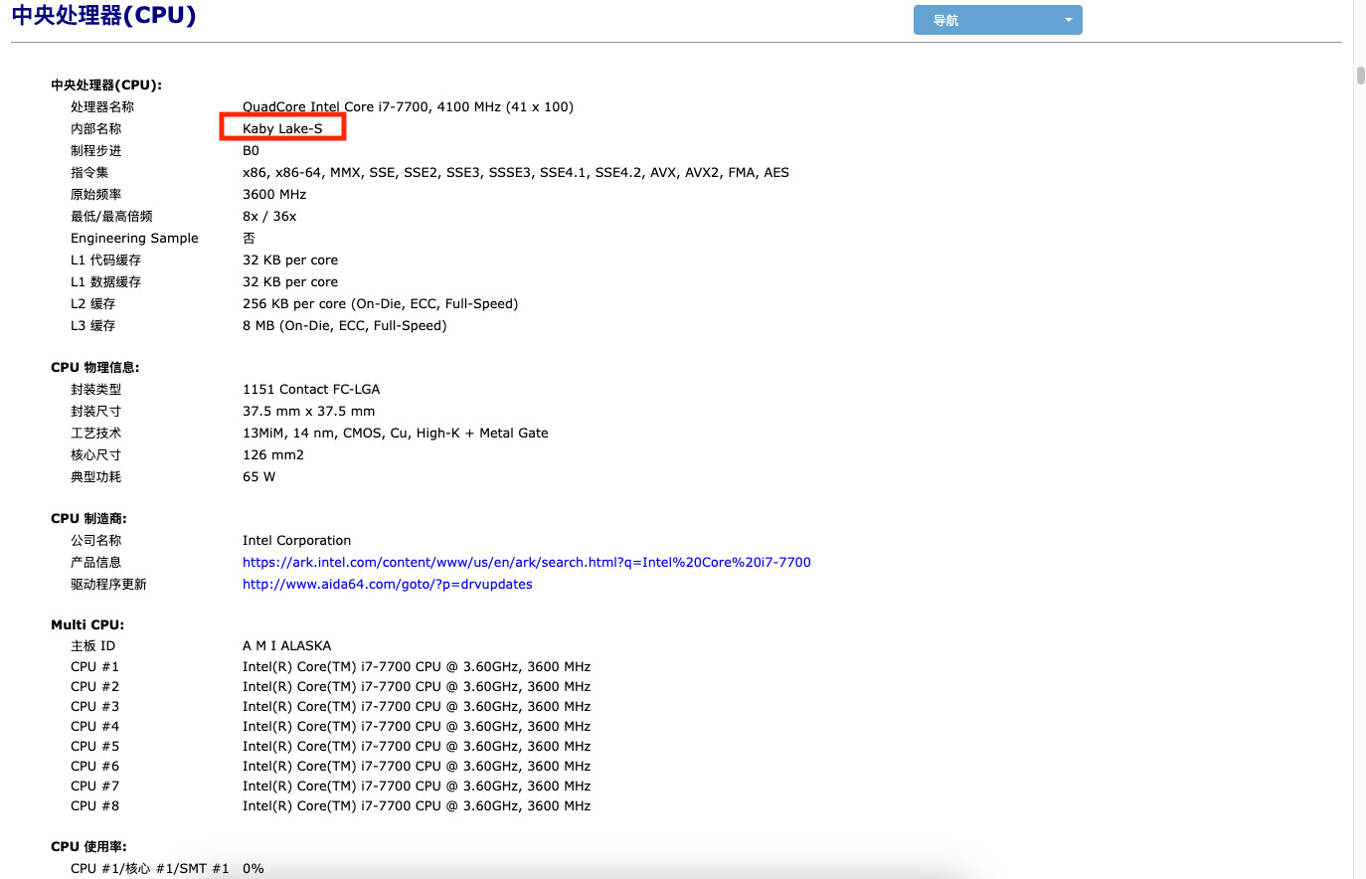
Task: Select the CPU 使用率 section header
Action: click(x=88, y=846)
